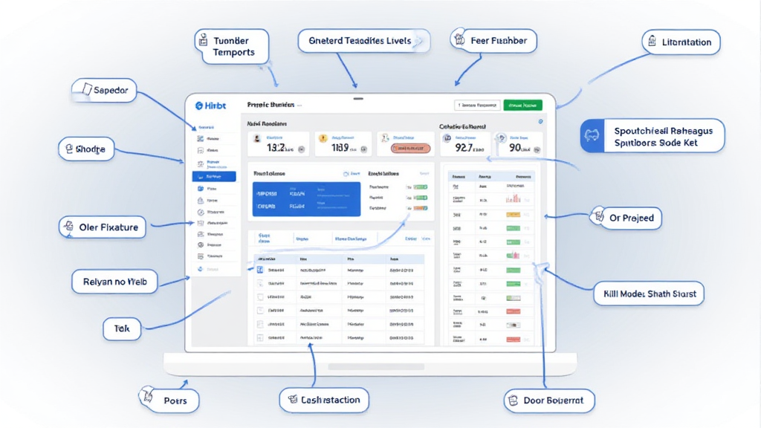The width and height of the screenshot is (761, 428).
Task: Toggle the first green switch in middle panel
Action: coord(421,187)
